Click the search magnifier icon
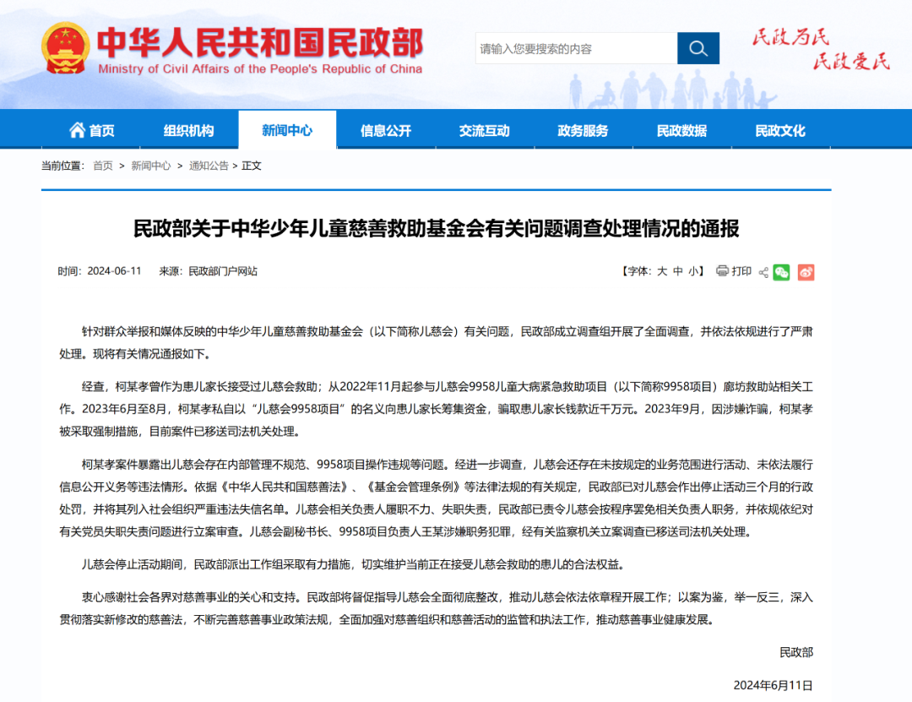 [698, 48]
